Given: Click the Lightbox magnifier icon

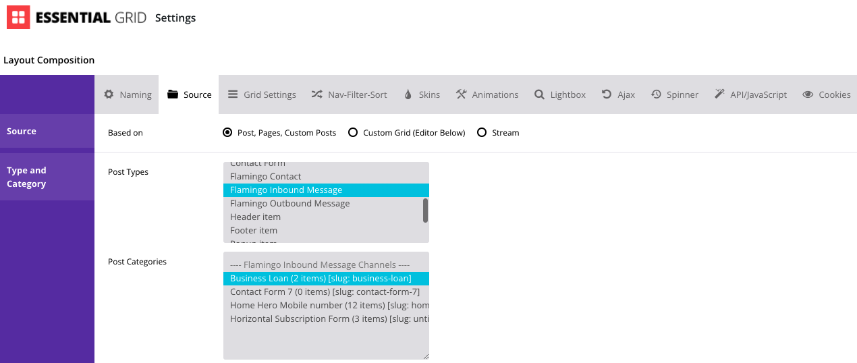Looking at the screenshot, I should point(539,94).
